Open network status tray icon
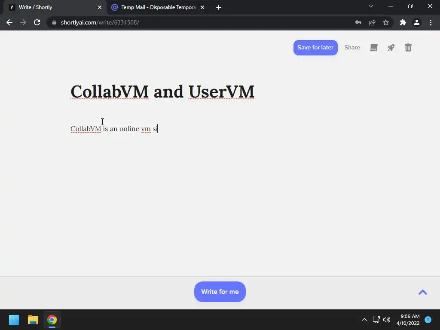 (x=376, y=320)
